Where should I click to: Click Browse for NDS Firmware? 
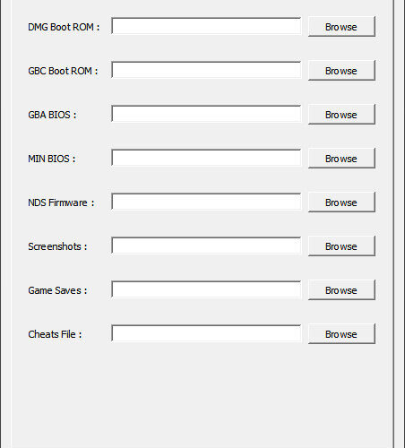point(341,202)
